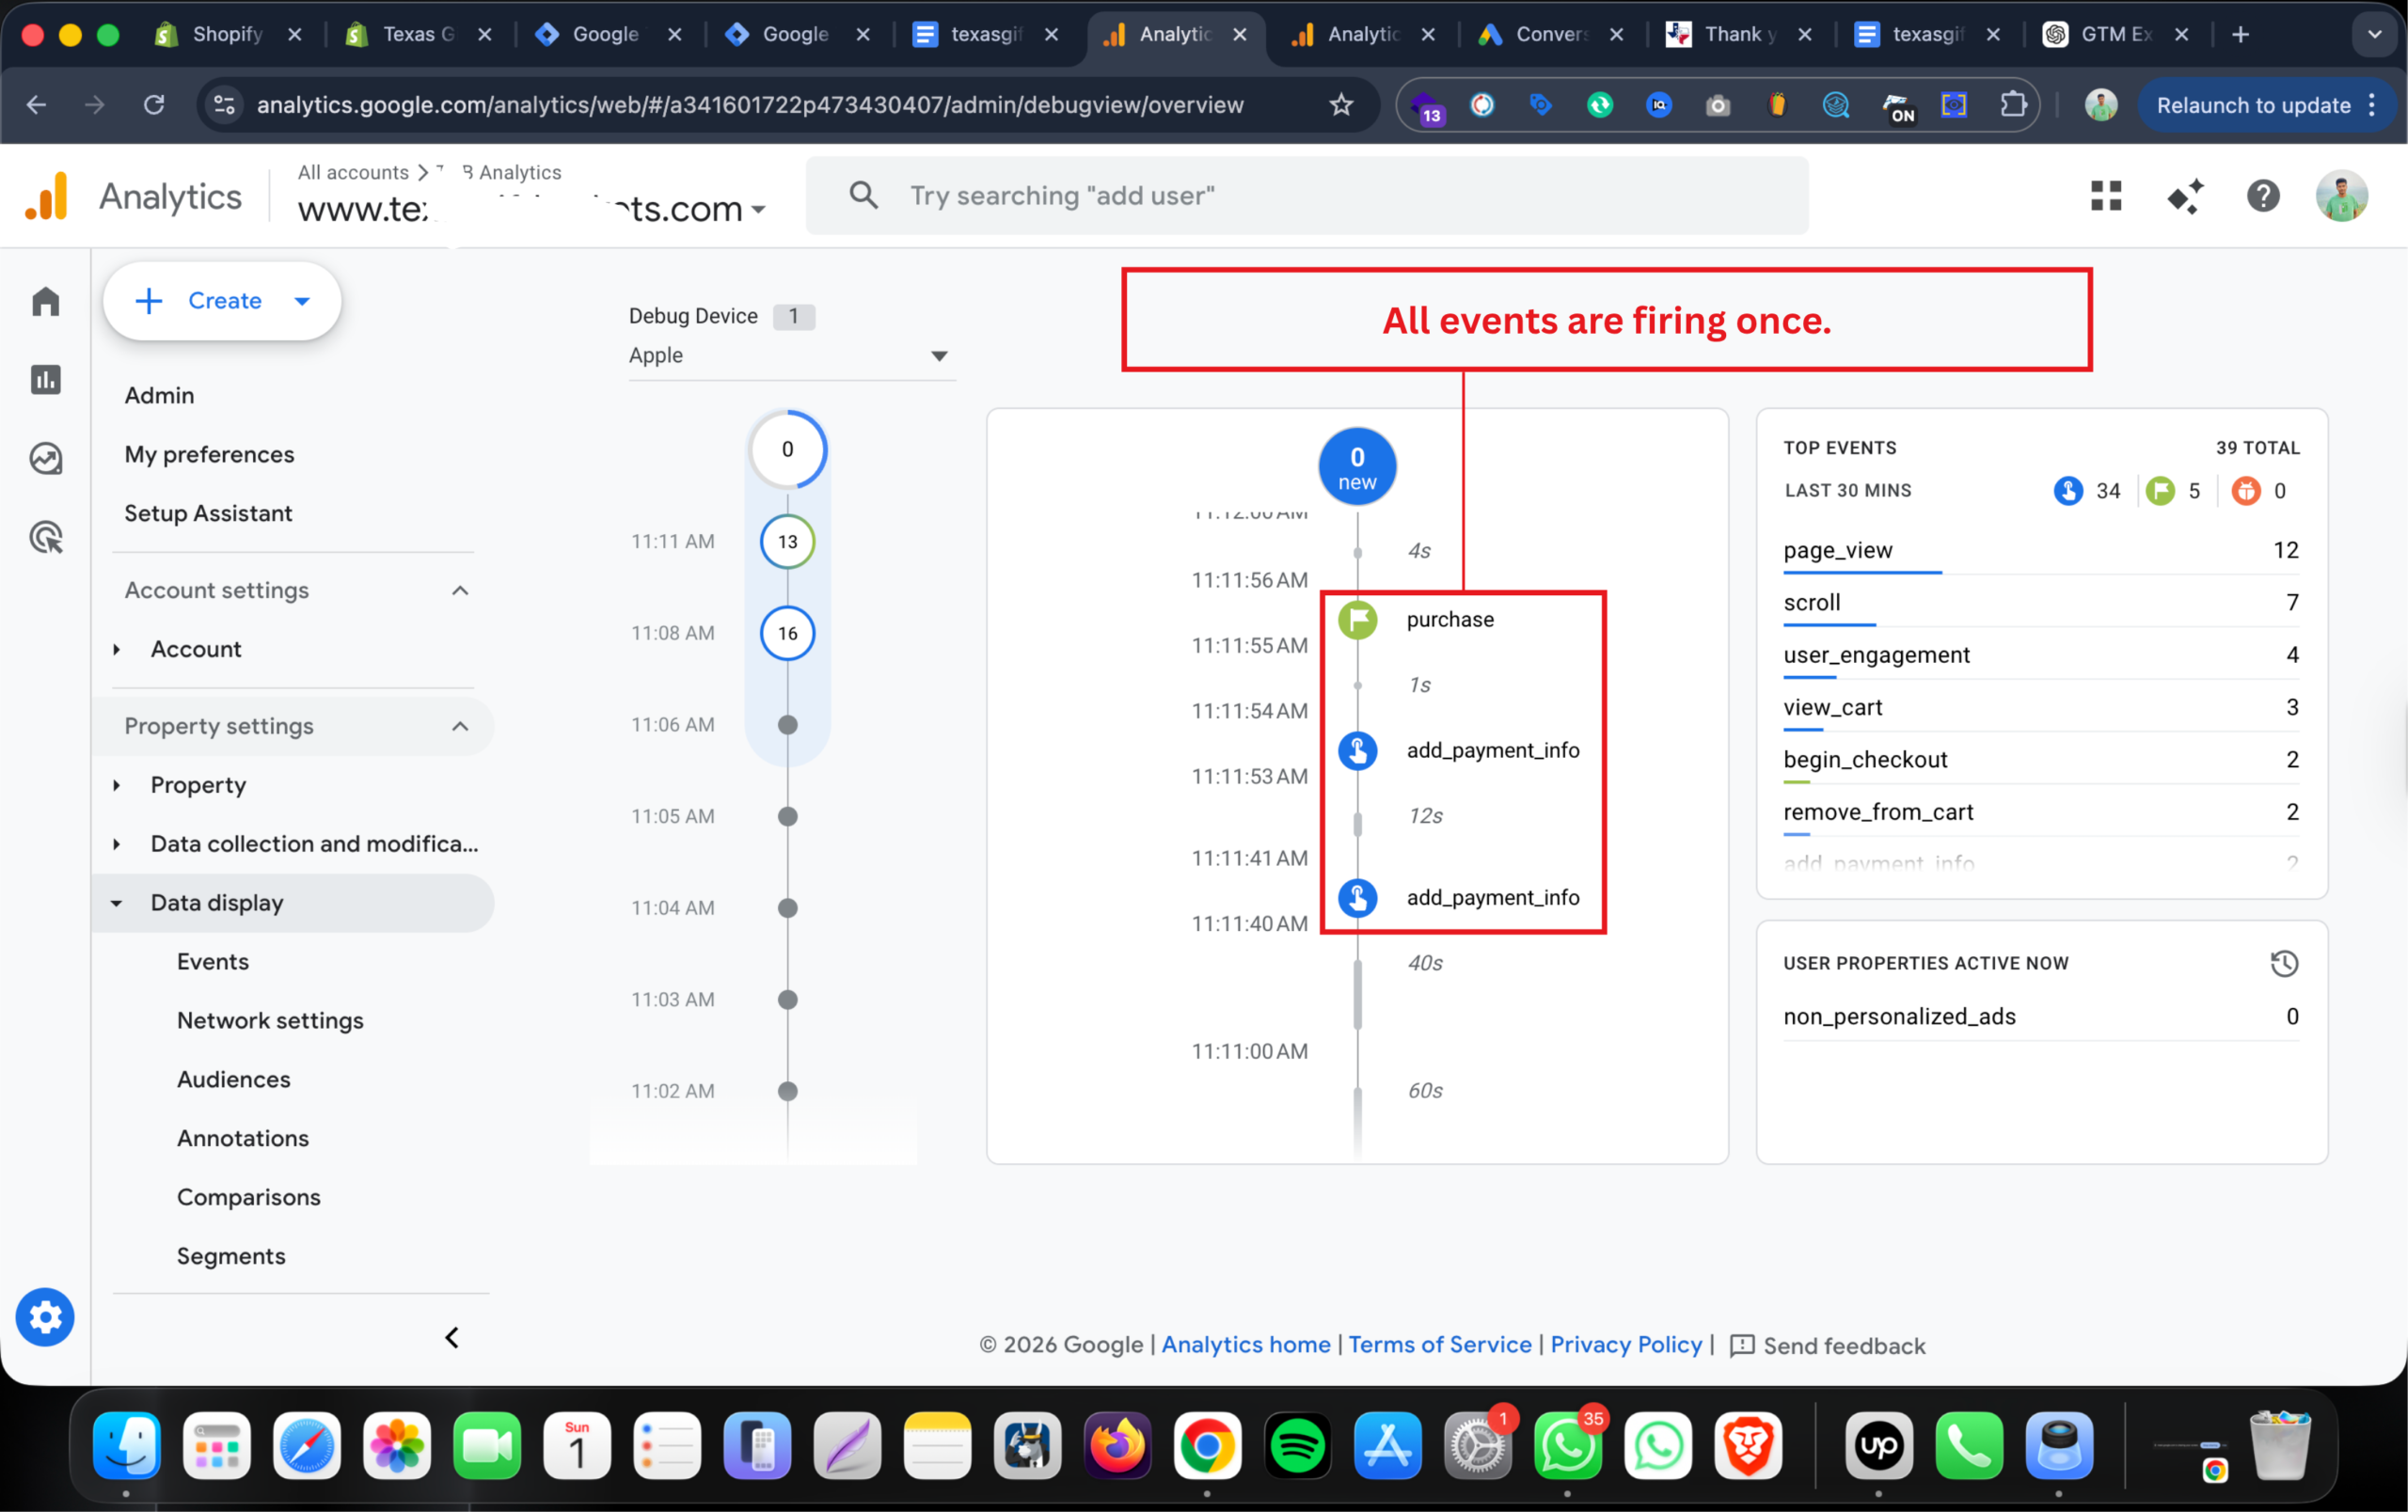
Task: Click the user properties history icon
Action: pos(2284,962)
